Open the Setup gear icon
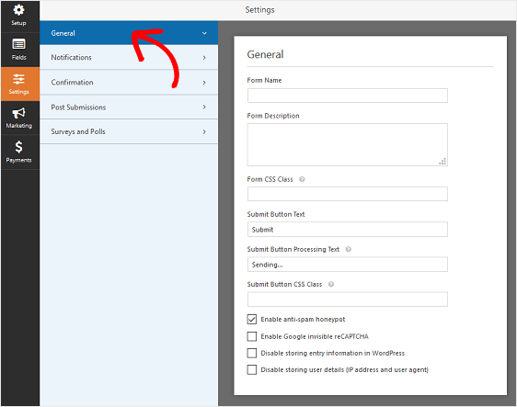 18,10
